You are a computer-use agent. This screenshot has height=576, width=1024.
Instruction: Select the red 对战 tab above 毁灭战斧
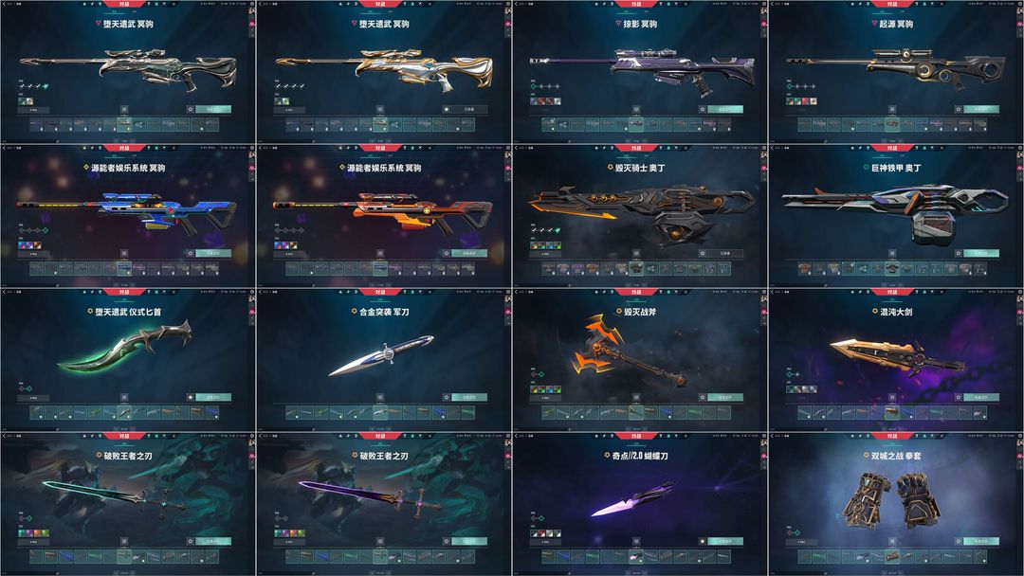[636, 292]
